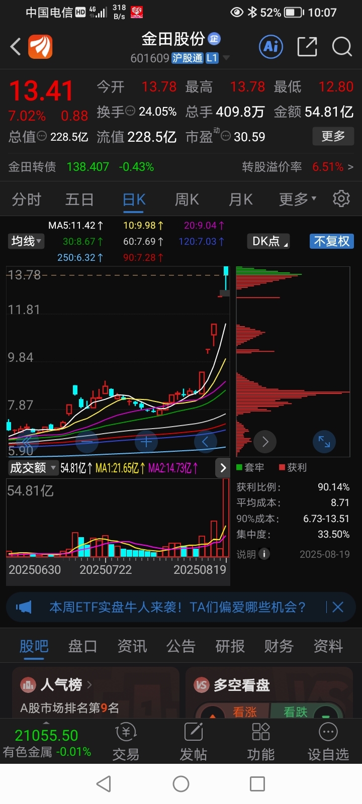Tap the megaphone announcement icon

24,607
